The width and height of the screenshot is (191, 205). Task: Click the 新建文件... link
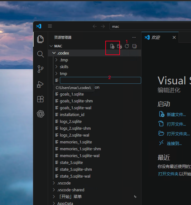coord(176,114)
